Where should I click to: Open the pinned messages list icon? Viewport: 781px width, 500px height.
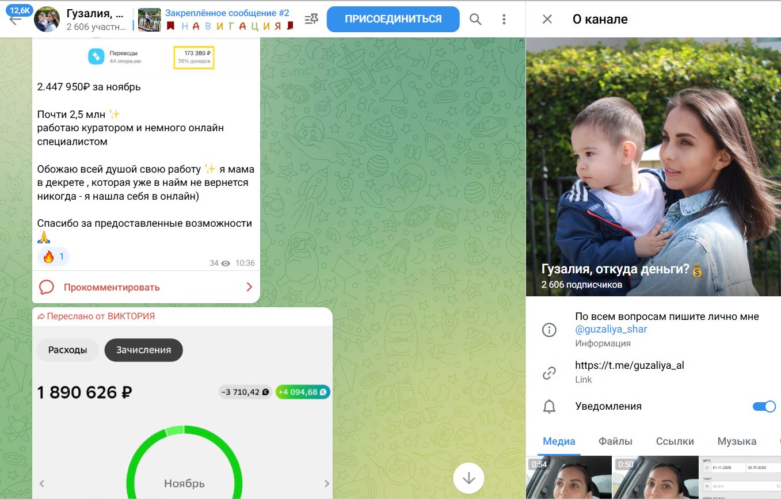[311, 19]
